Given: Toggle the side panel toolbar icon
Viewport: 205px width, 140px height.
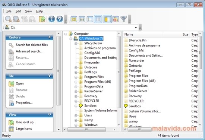Looking at the screenshot, I should coord(108,19).
